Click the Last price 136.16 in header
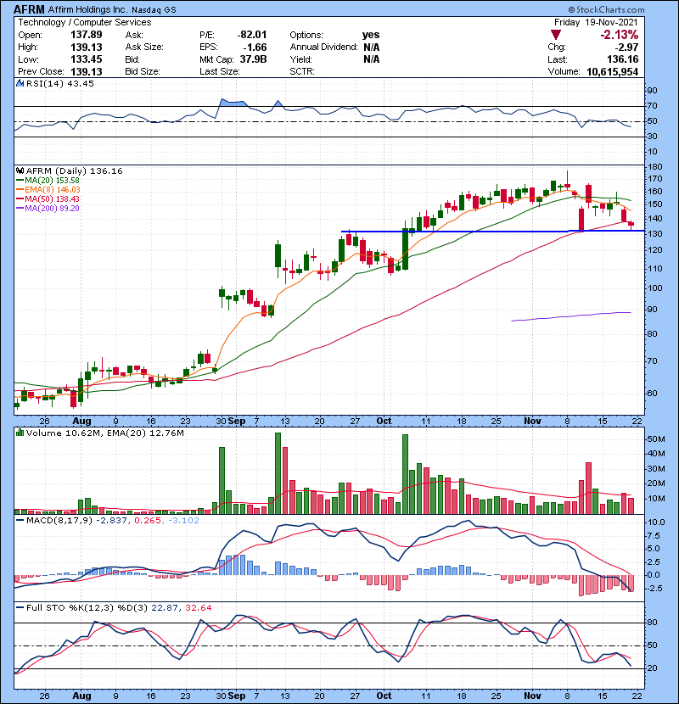 622,59
